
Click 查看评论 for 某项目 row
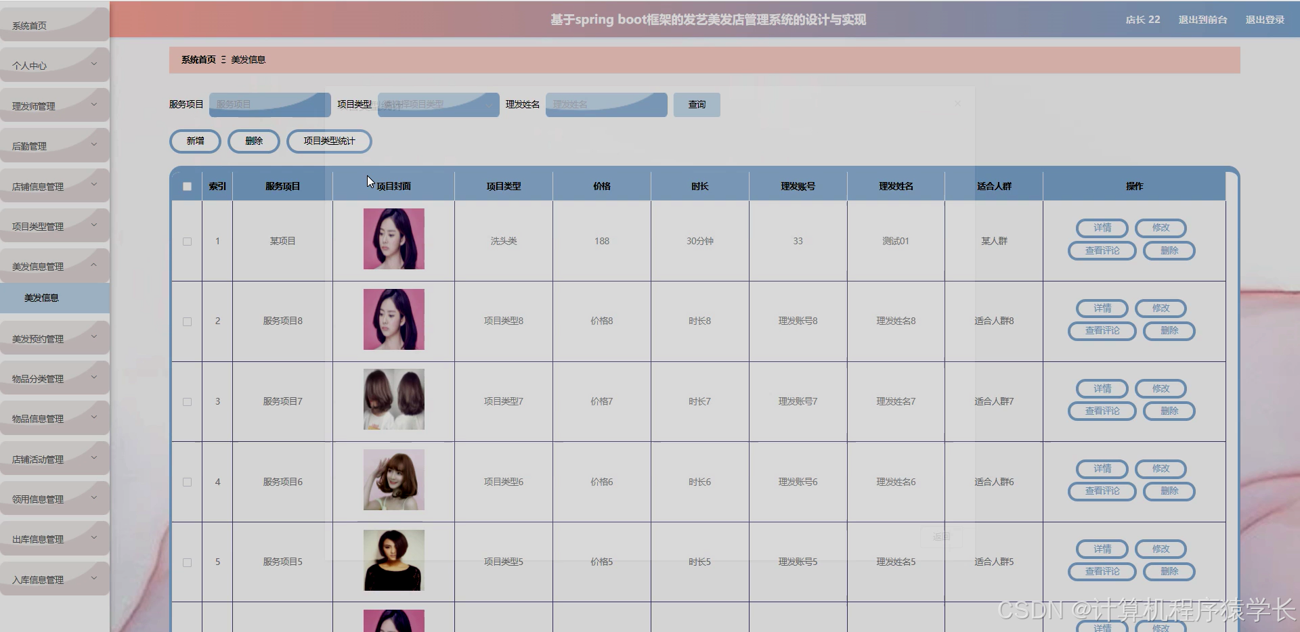1102,250
